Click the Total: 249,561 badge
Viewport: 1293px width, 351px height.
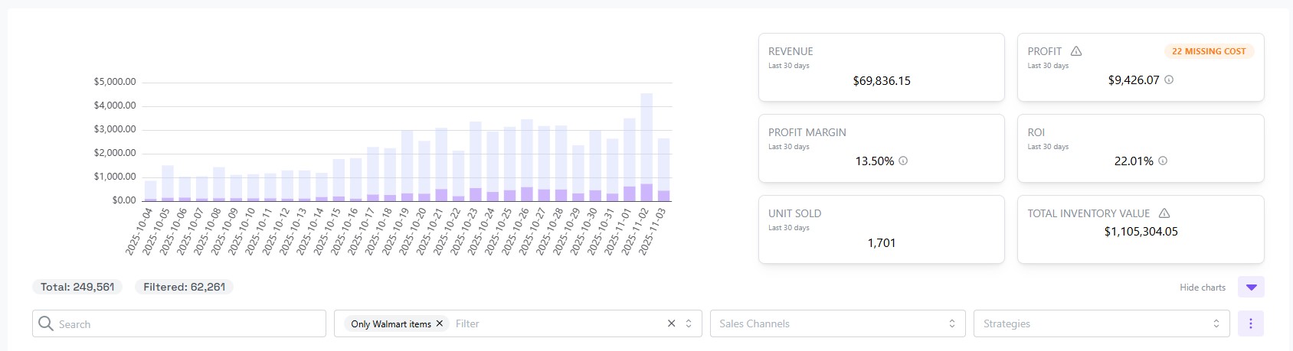pyautogui.click(x=77, y=287)
